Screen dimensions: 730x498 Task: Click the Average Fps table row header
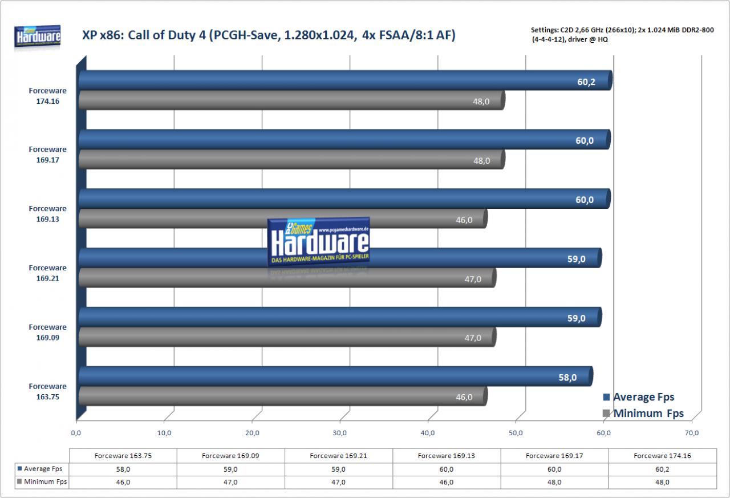tap(42, 469)
